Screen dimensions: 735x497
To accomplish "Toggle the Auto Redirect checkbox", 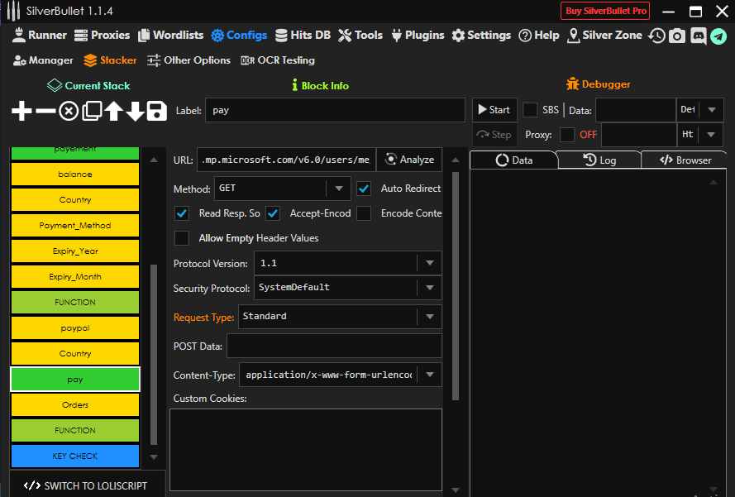I will click(x=364, y=189).
